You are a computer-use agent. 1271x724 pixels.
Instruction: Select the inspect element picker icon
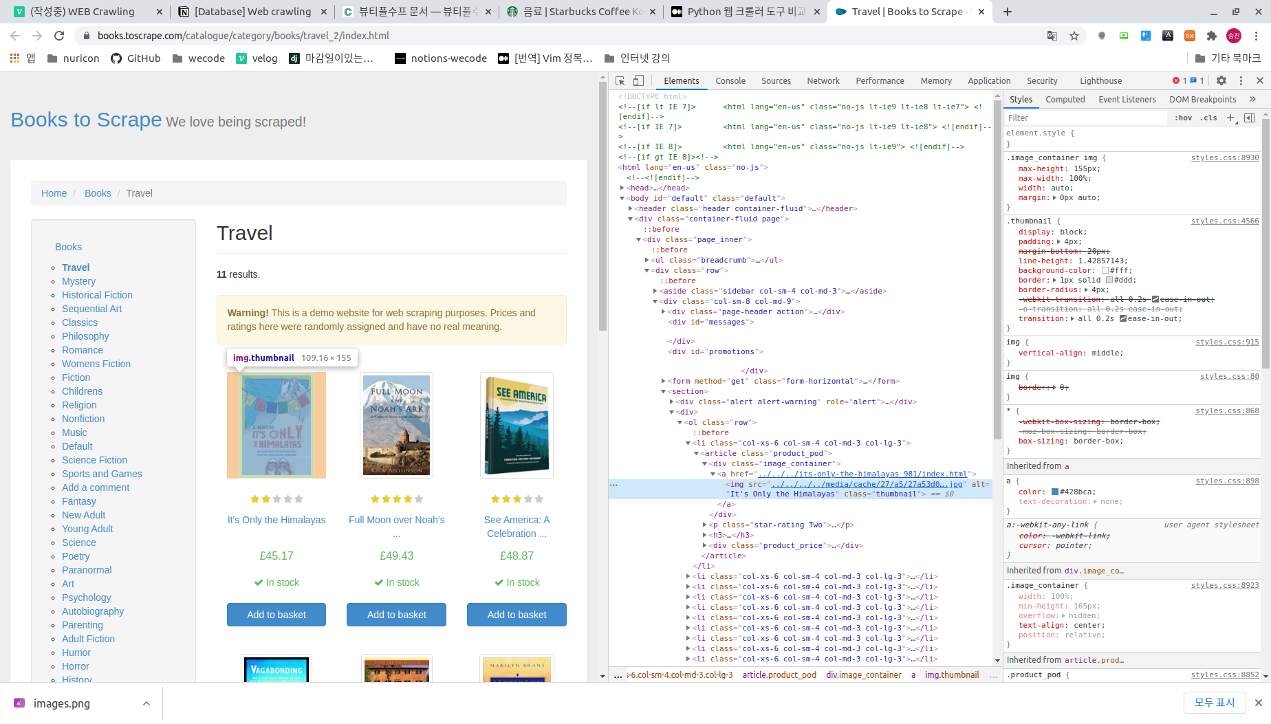[620, 80]
